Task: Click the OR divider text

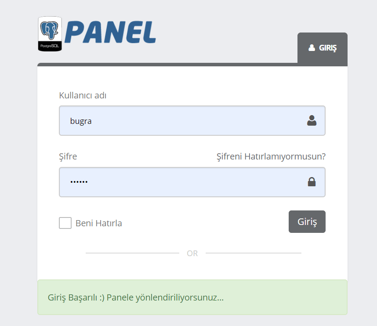Action: pyautogui.click(x=192, y=253)
